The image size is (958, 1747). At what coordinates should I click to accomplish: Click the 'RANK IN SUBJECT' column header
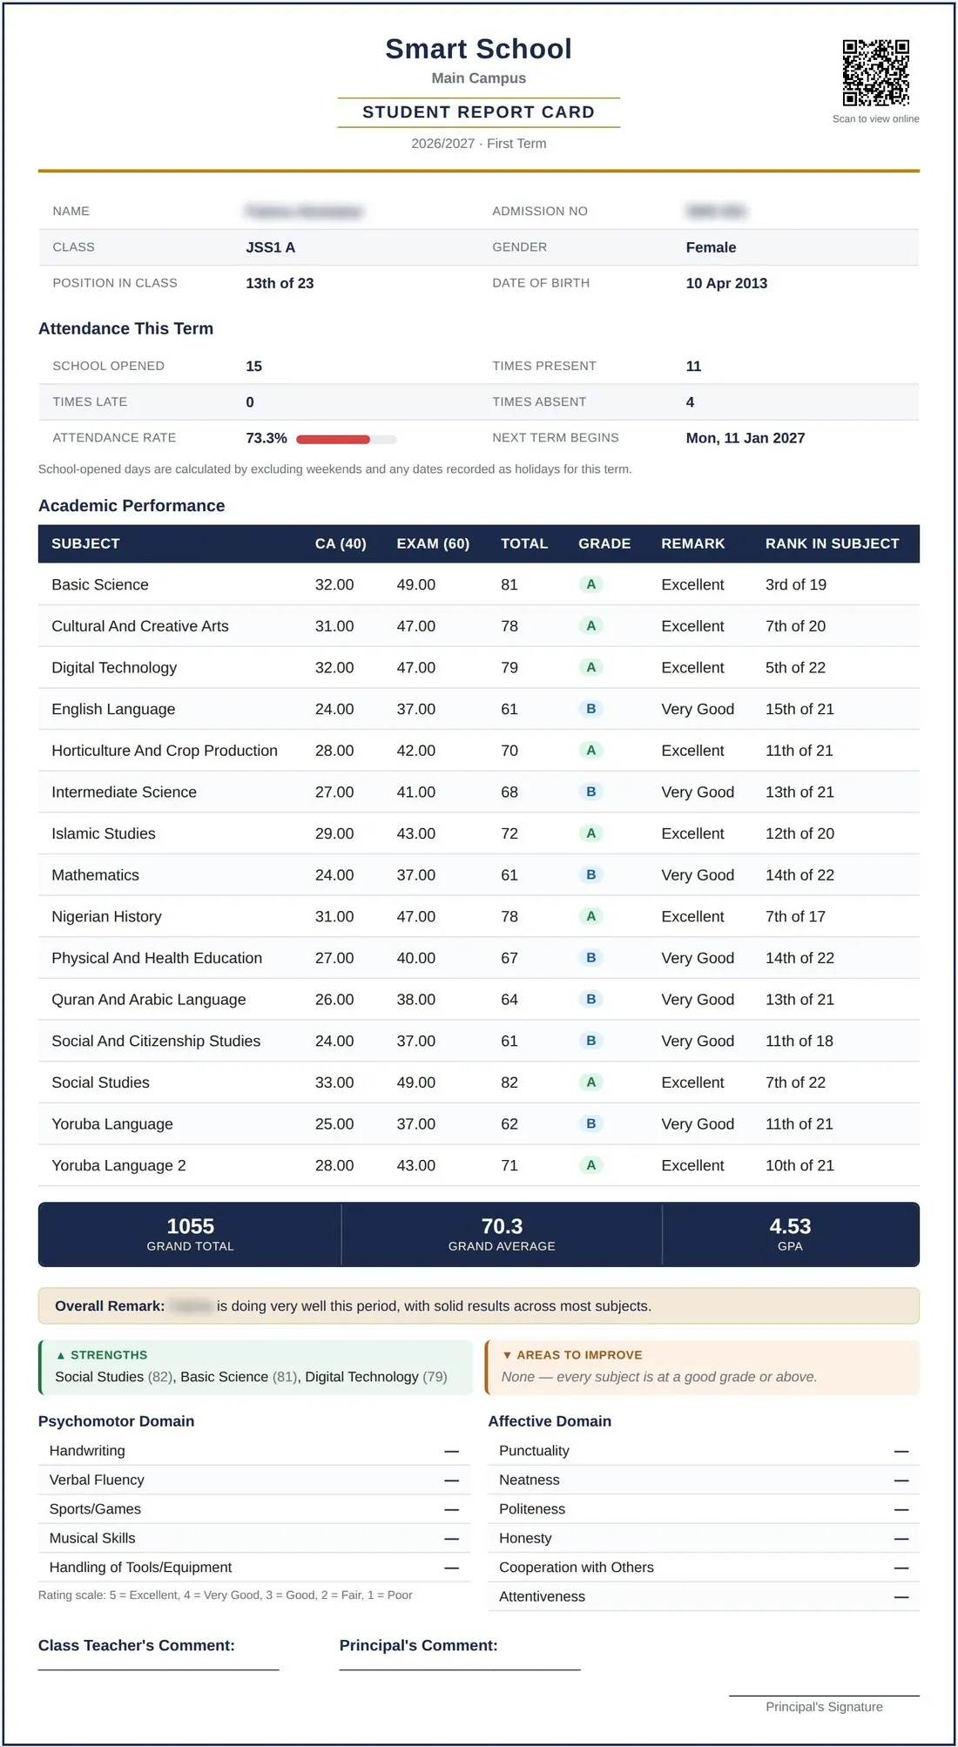tap(833, 543)
